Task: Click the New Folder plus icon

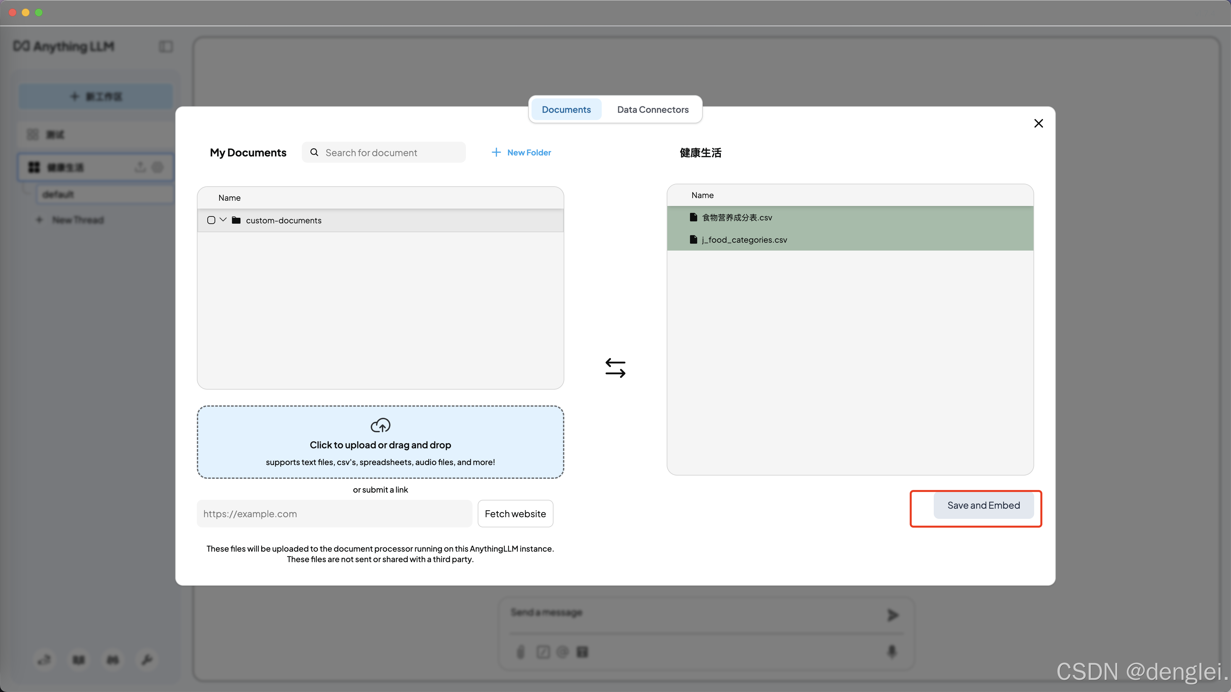Action: tap(496, 153)
